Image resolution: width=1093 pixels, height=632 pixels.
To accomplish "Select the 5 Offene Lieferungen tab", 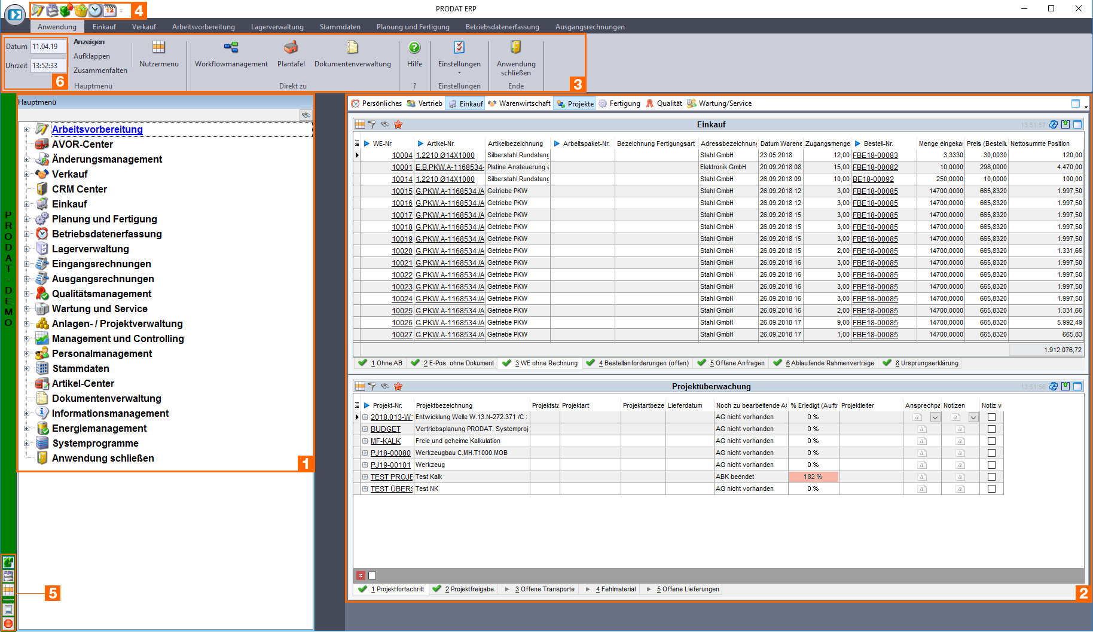I will click(682, 589).
